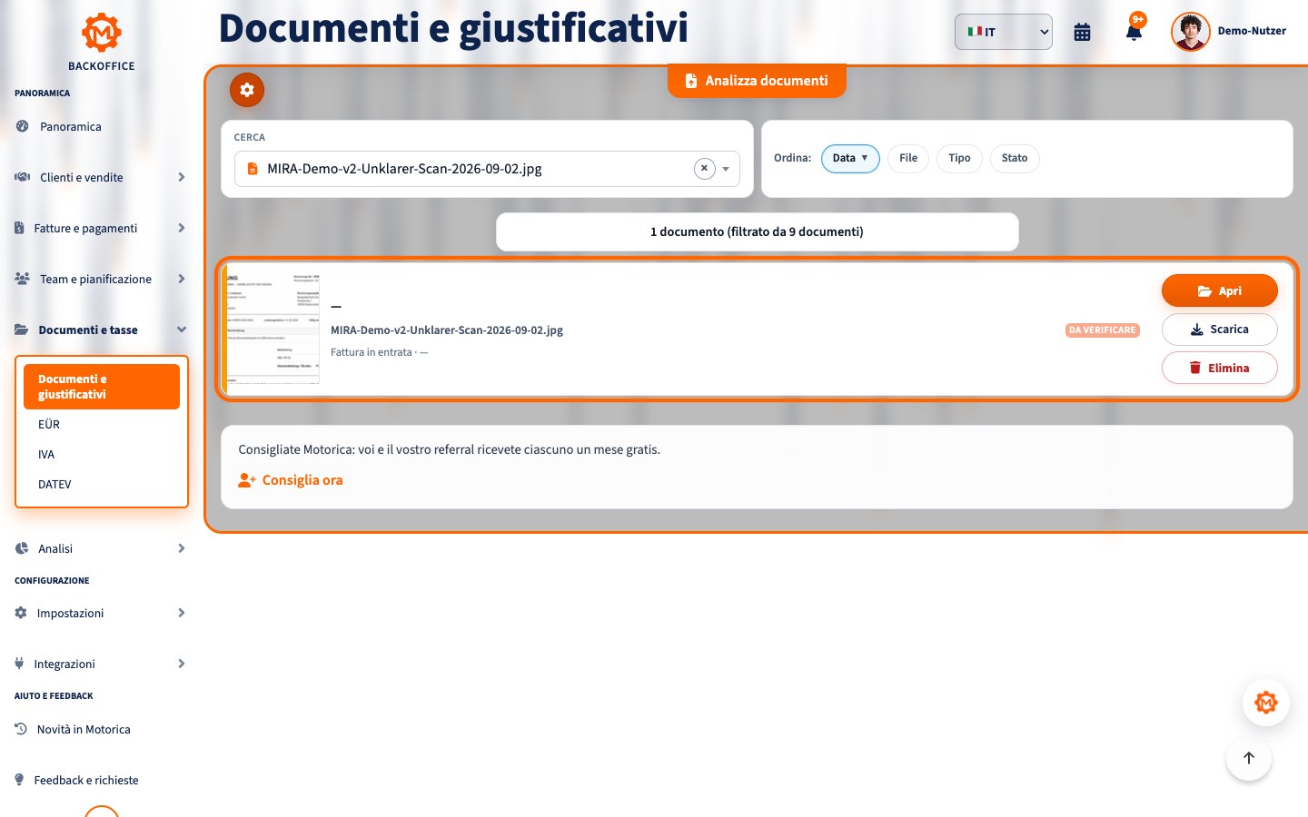Click the Analisi pie chart icon
Image resolution: width=1308 pixels, height=817 pixels.
[x=22, y=548]
